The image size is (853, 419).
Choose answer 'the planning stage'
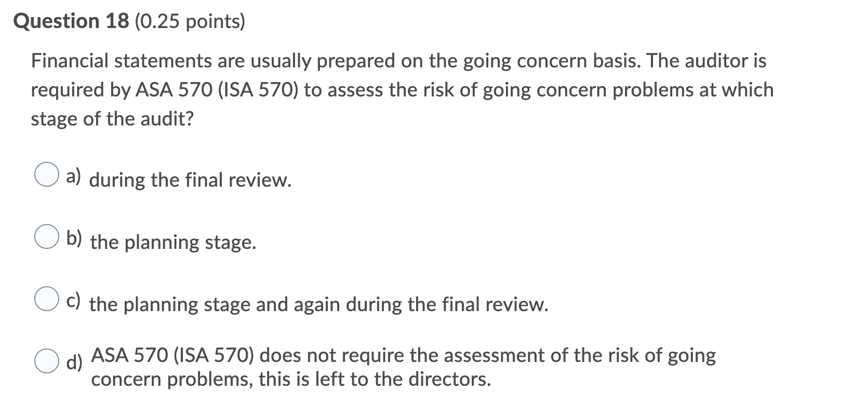(173, 242)
